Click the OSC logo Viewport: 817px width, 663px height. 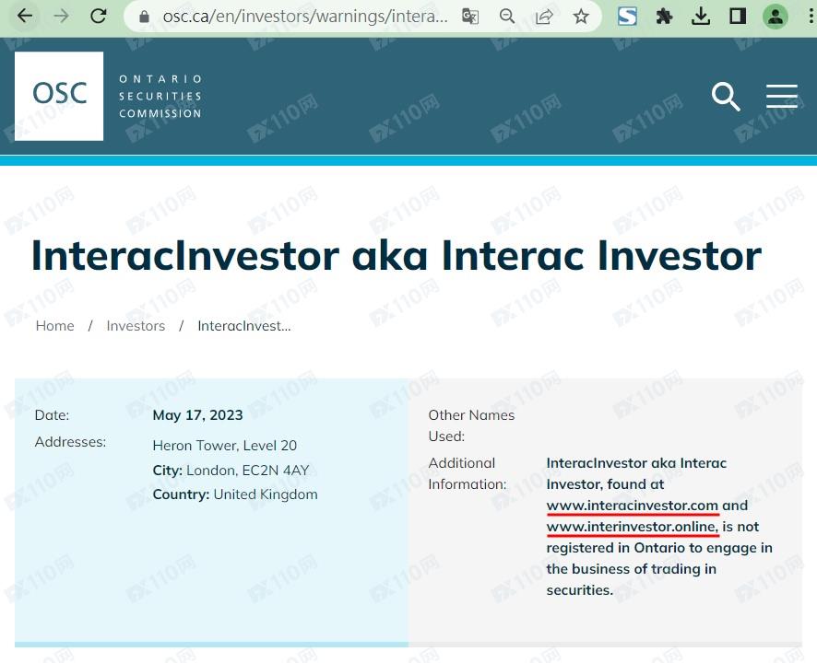[59, 96]
